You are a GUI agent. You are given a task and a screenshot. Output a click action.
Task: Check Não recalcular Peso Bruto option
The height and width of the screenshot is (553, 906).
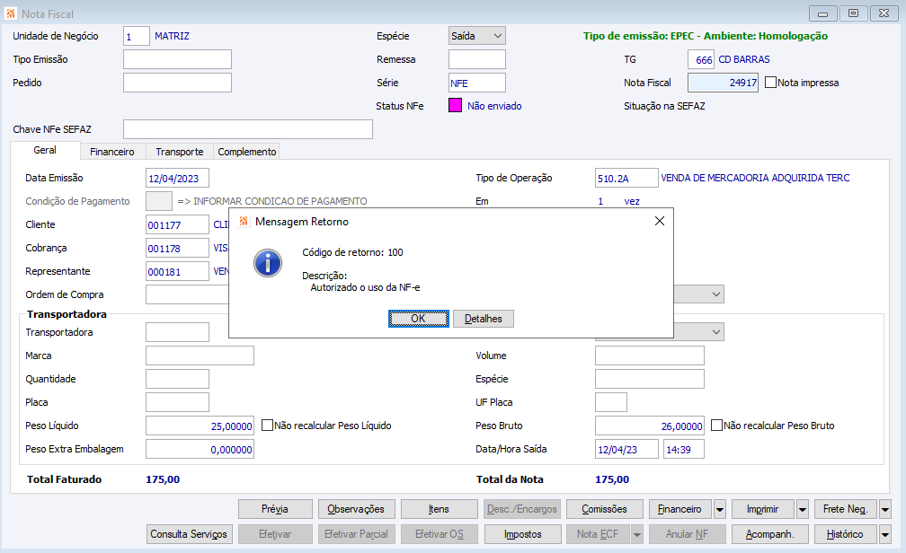coord(716,426)
